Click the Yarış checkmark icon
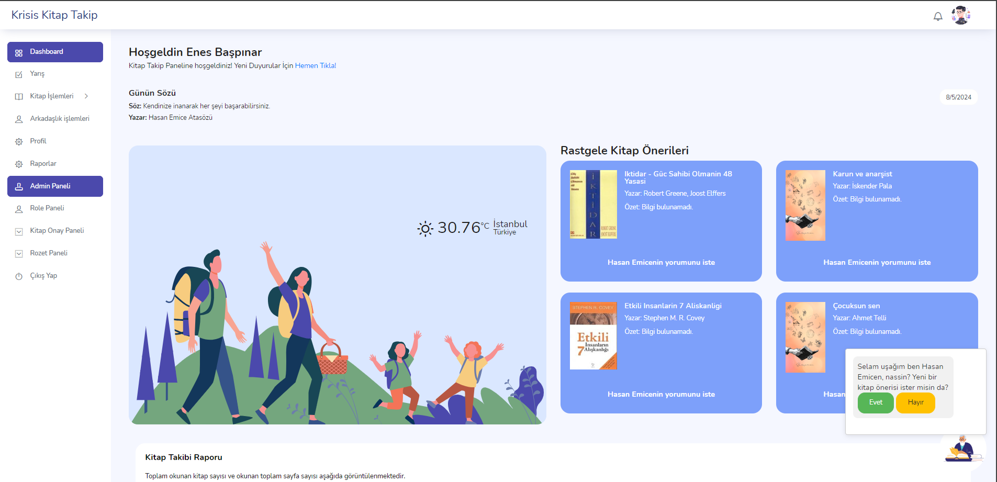This screenshot has width=997, height=482. pos(19,74)
